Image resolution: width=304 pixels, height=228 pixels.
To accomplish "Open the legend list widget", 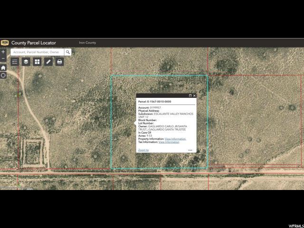I will [x=15, y=62].
